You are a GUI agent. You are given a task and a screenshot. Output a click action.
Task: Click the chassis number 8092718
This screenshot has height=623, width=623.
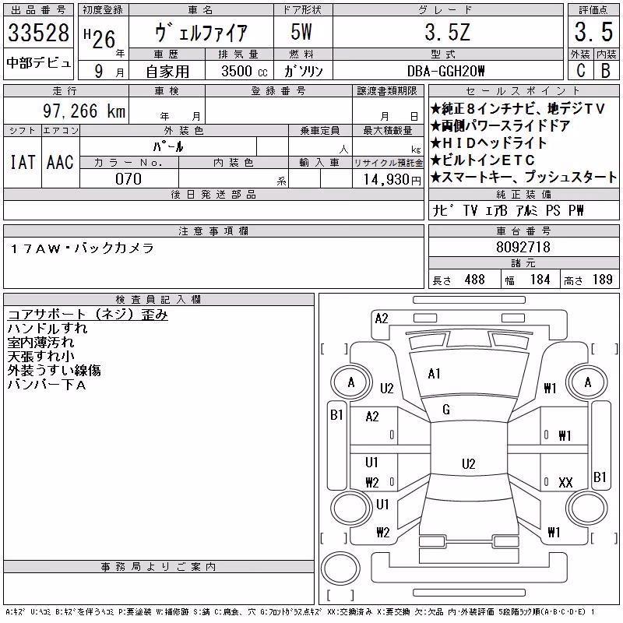(523, 247)
